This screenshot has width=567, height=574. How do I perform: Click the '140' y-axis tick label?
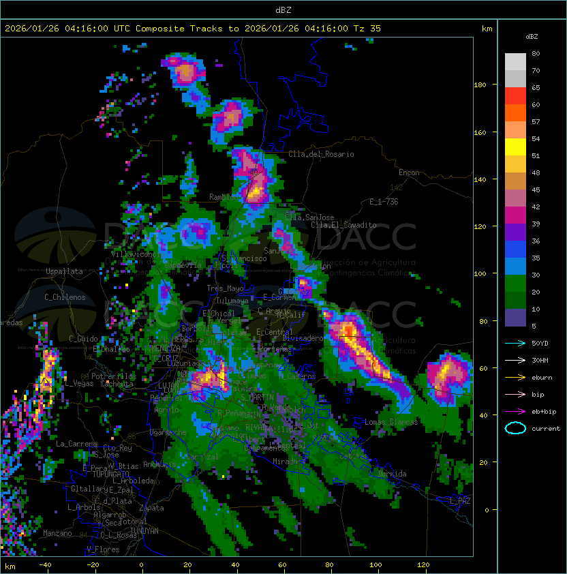tap(480, 180)
